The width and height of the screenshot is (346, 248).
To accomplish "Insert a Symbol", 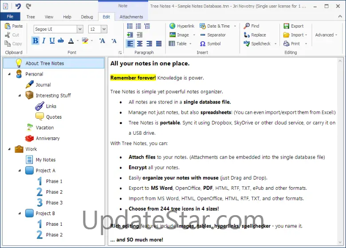I will pos(210,44).
